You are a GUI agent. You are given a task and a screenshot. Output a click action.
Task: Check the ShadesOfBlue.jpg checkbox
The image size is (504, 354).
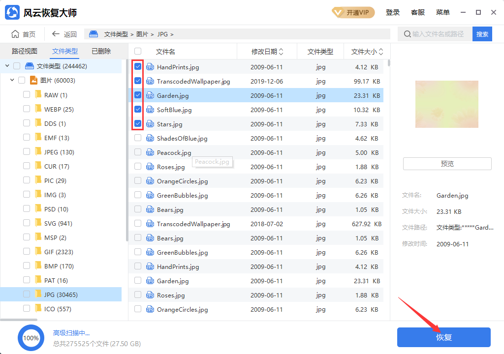coord(138,138)
